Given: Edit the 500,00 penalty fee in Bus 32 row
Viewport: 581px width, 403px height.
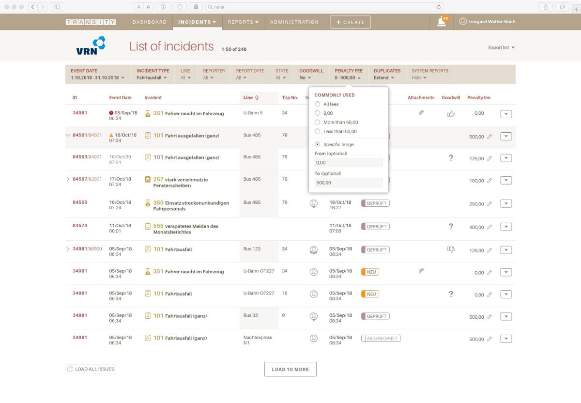Looking at the screenshot, I should [489, 317].
